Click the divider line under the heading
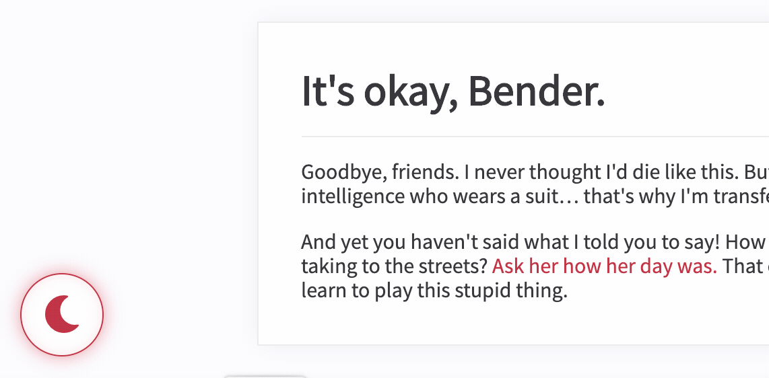 tap(535, 137)
